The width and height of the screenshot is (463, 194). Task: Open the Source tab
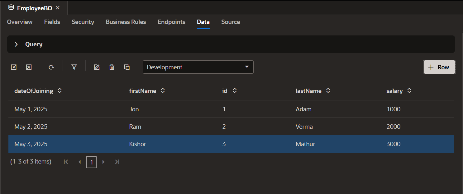click(x=231, y=22)
